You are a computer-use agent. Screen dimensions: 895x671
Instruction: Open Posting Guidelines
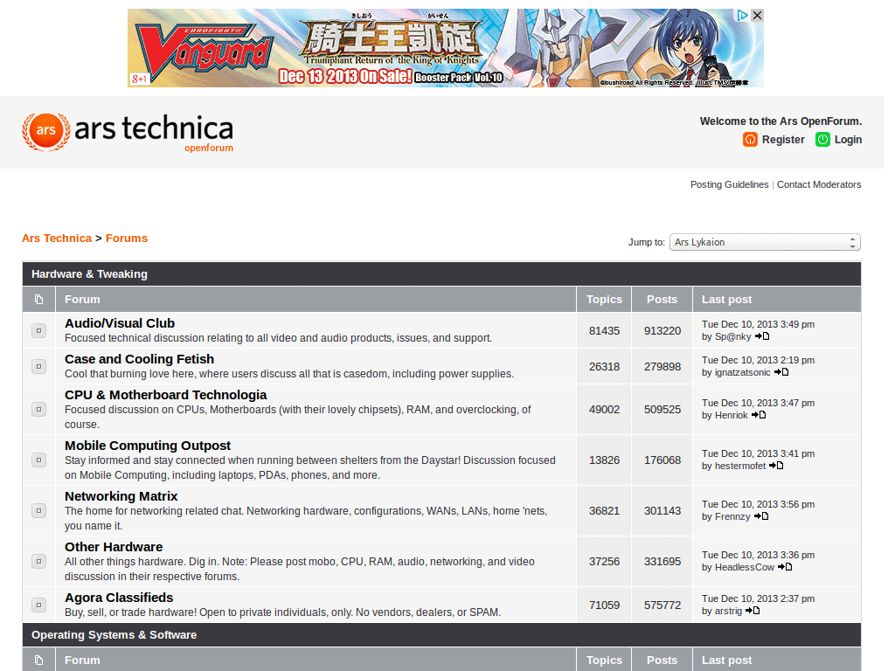(x=730, y=184)
